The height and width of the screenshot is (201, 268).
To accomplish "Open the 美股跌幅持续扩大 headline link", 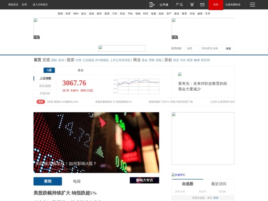I will tap(65, 193).
